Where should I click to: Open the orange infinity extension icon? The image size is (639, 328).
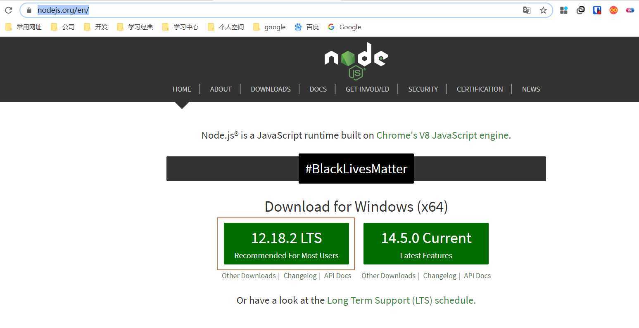(613, 10)
